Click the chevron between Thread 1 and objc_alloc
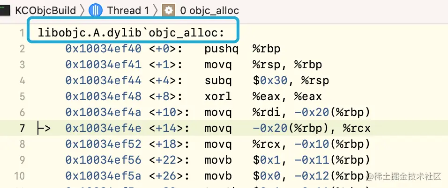Image resolution: width=448 pixels, height=188 pixels. [156, 11]
